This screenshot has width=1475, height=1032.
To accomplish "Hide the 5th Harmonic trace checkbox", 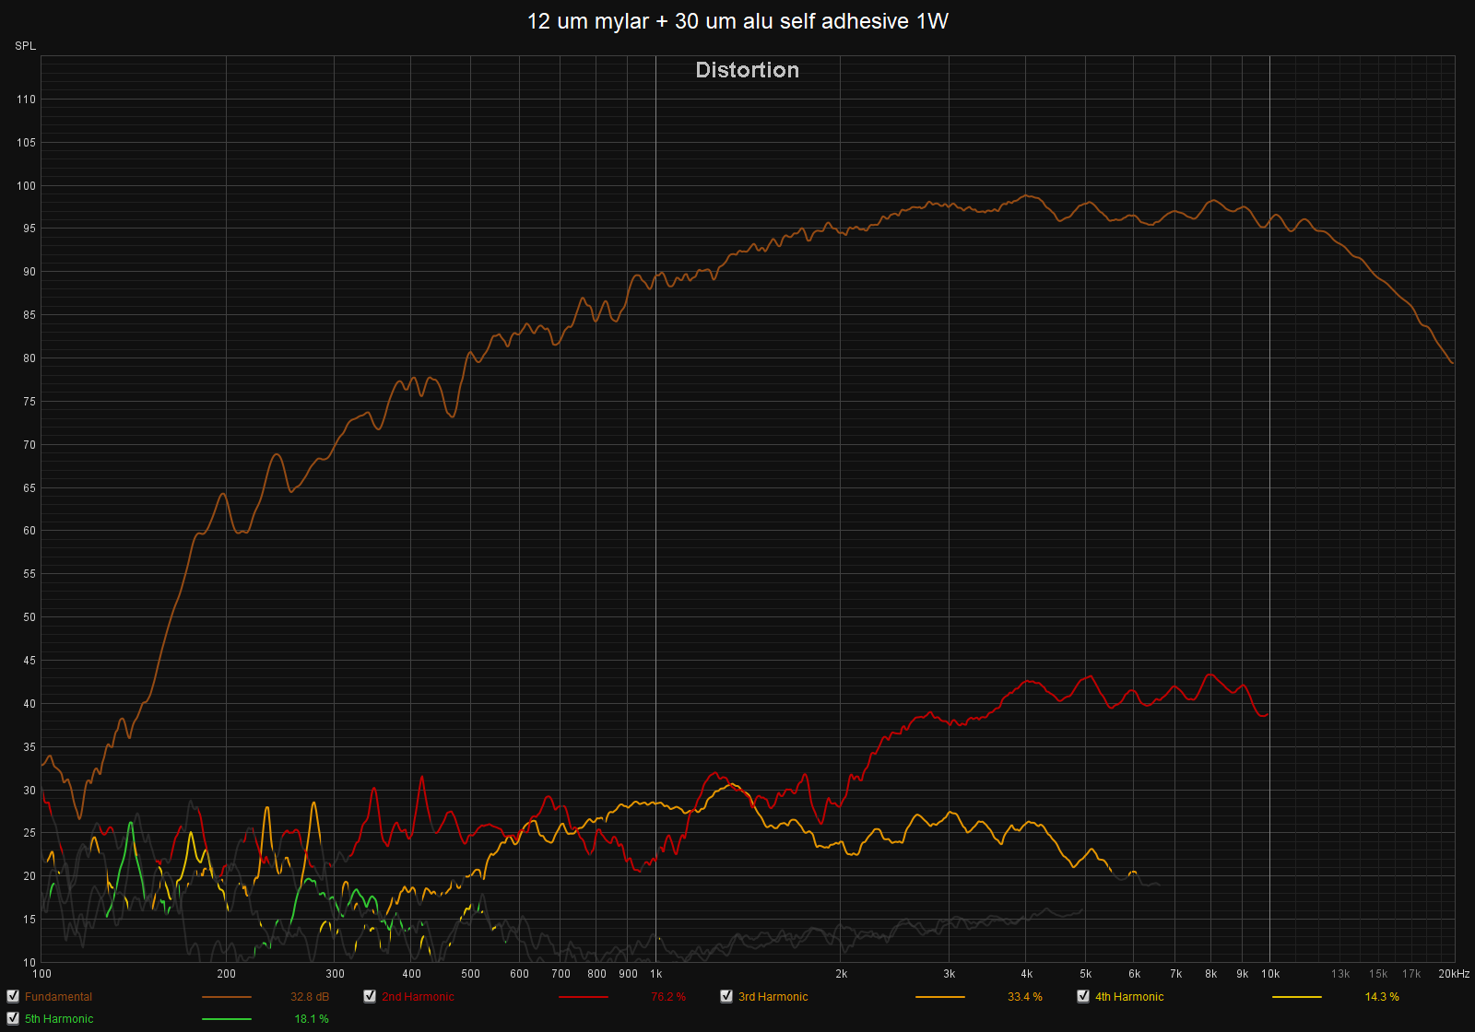I will (13, 1018).
